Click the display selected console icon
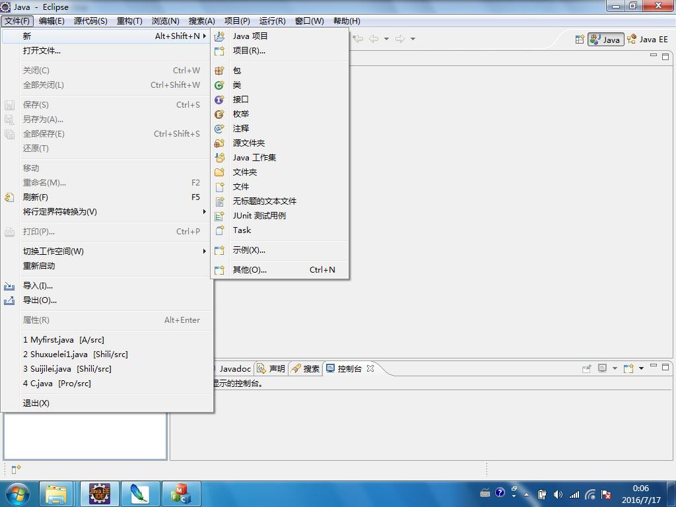The width and height of the screenshot is (676, 507). [602, 368]
